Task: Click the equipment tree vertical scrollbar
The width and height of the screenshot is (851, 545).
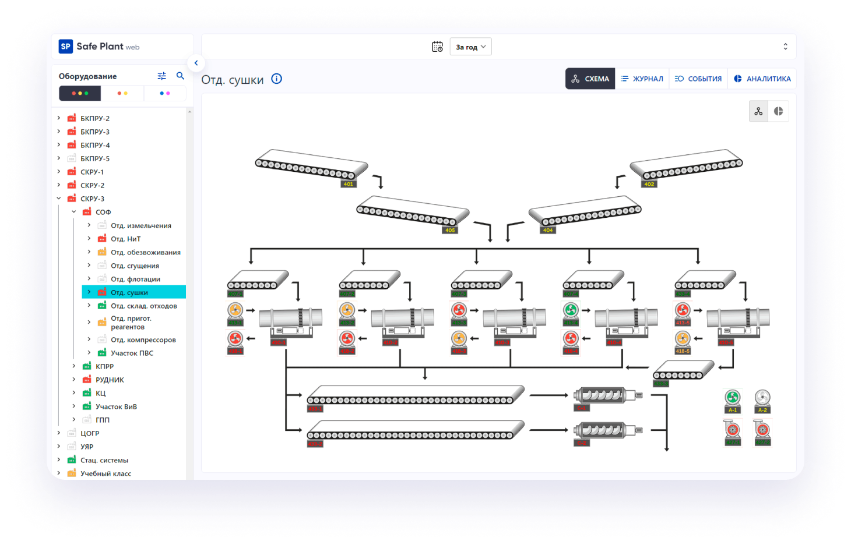Action: 189,293
